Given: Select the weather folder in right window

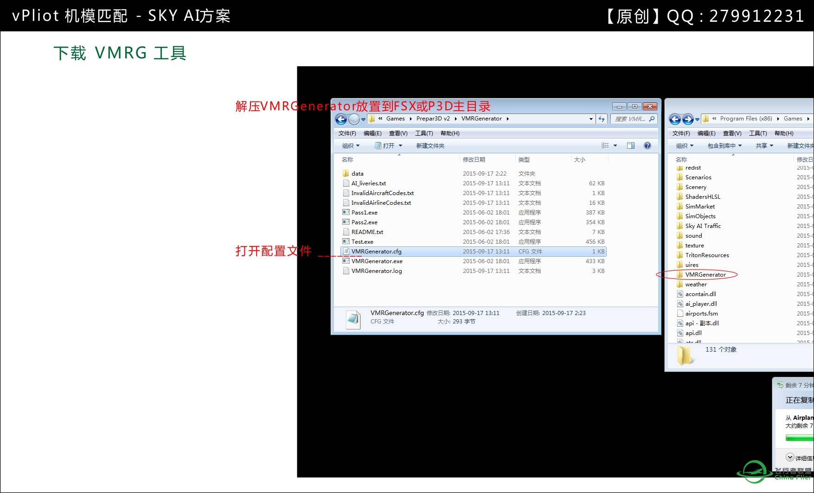Looking at the screenshot, I should click(x=696, y=284).
